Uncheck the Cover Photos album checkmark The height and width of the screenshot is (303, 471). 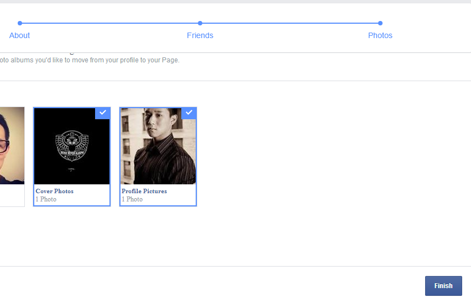[x=103, y=113]
